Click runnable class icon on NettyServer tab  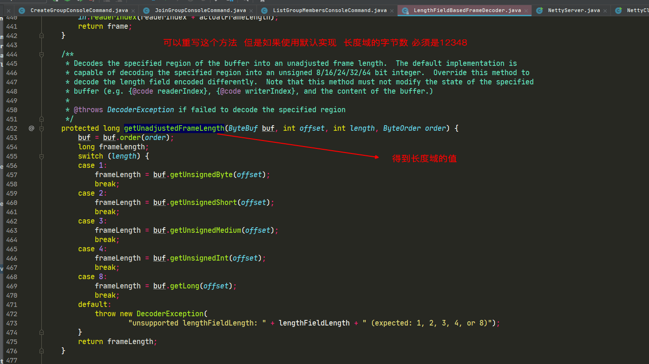click(539, 10)
